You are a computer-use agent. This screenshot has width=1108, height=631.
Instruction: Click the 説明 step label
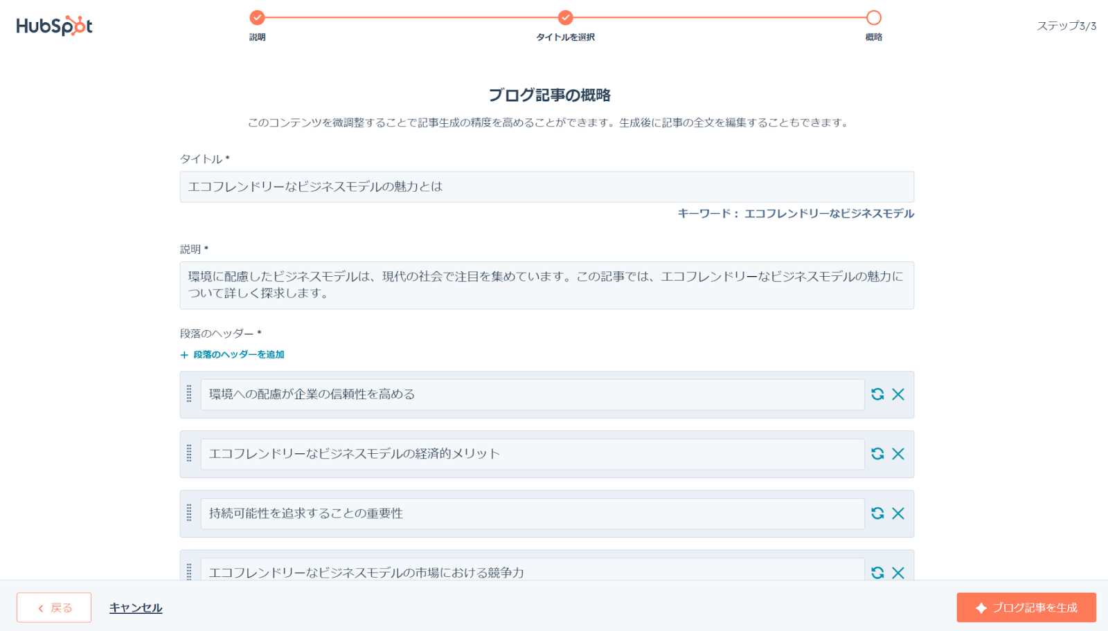[258, 37]
